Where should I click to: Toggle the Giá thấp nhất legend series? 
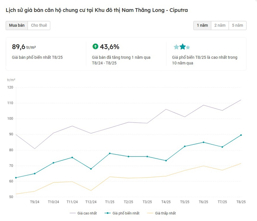(x=162, y=213)
